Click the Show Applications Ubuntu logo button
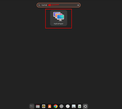Screen dimensions: 122x109 click(x=85, y=106)
